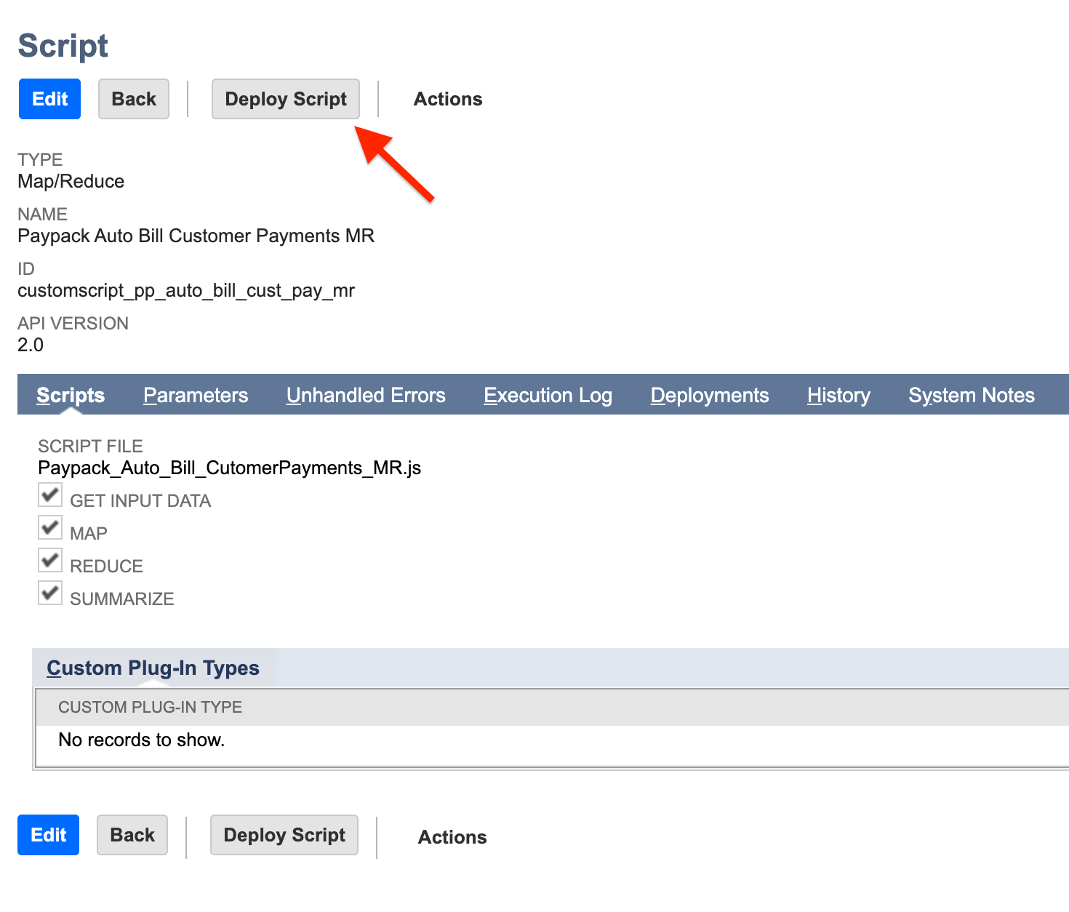Select the Scripts tab
The height and width of the screenshot is (912, 1069).
tap(71, 395)
